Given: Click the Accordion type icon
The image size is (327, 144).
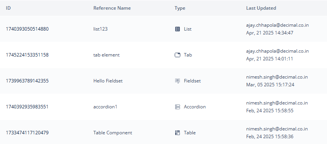Looking at the screenshot, I should (177, 107).
